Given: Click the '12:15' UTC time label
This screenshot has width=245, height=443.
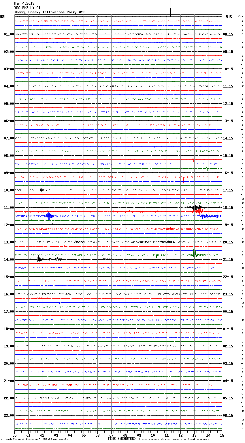Looking at the screenshot, I should 228,104.
